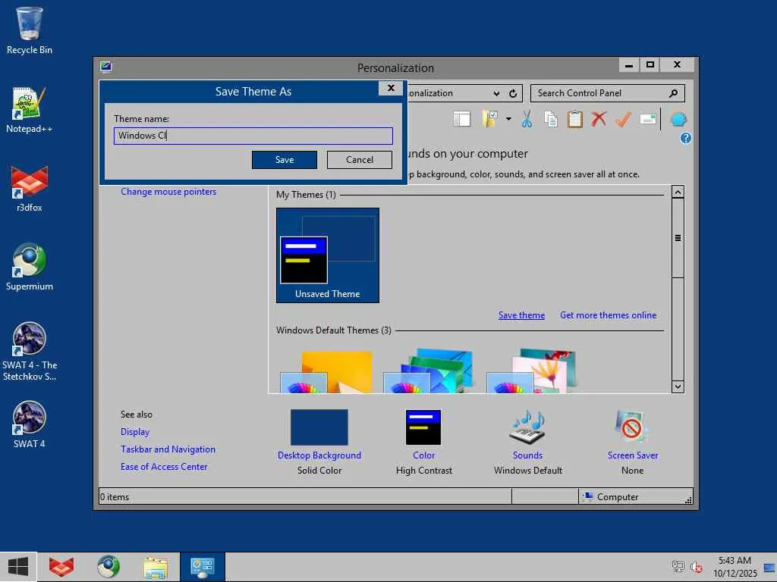Click the muted volume tray icon
This screenshot has width=777, height=582.
click(697, 567)
